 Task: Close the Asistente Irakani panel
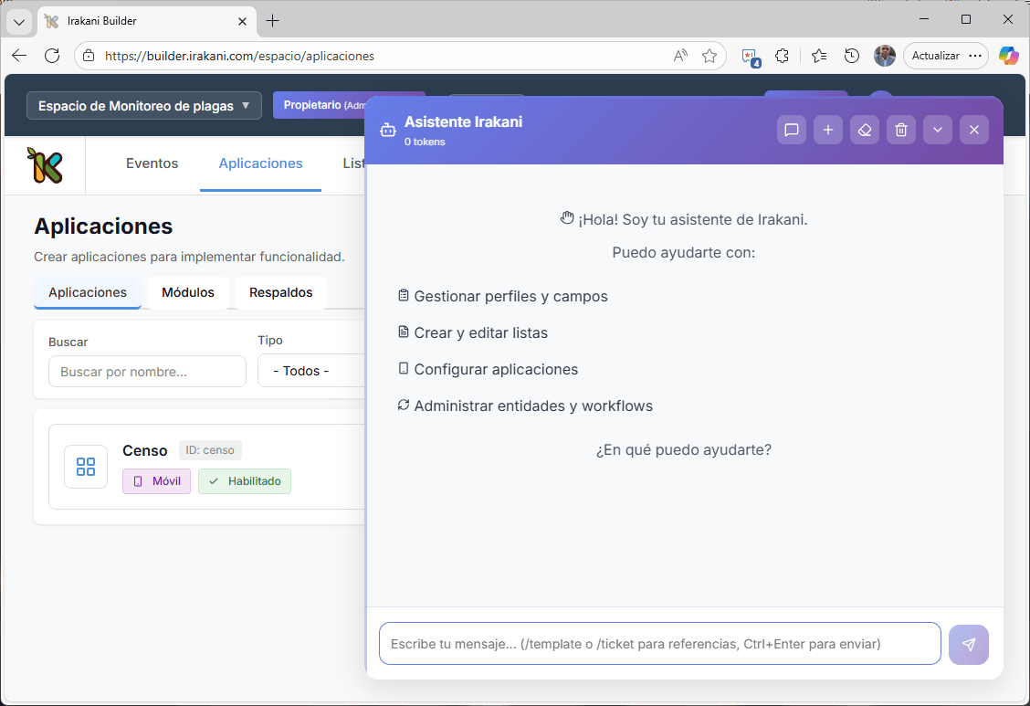pos(974,130)
